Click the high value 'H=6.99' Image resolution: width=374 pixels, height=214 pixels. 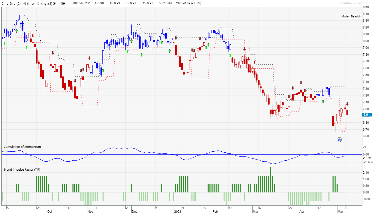tap(115, 3)
